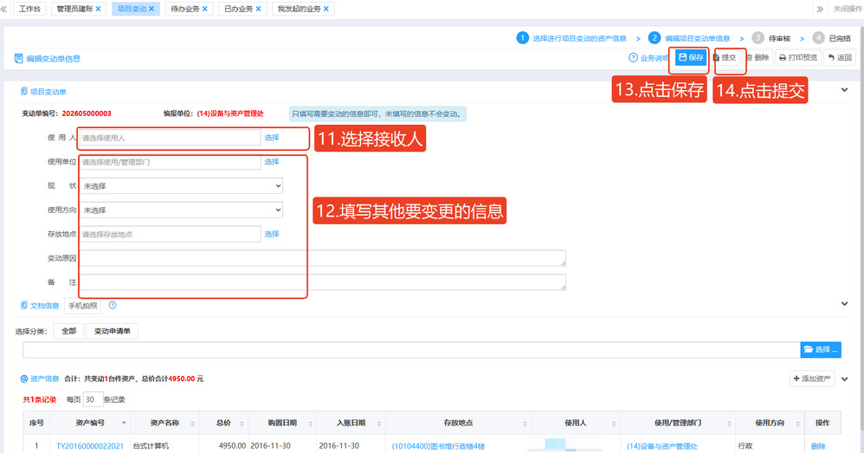This screenshot has height=453, width=864.
Task: Collapse the 项目变动单 section chevron
Action: click(844, 90)
